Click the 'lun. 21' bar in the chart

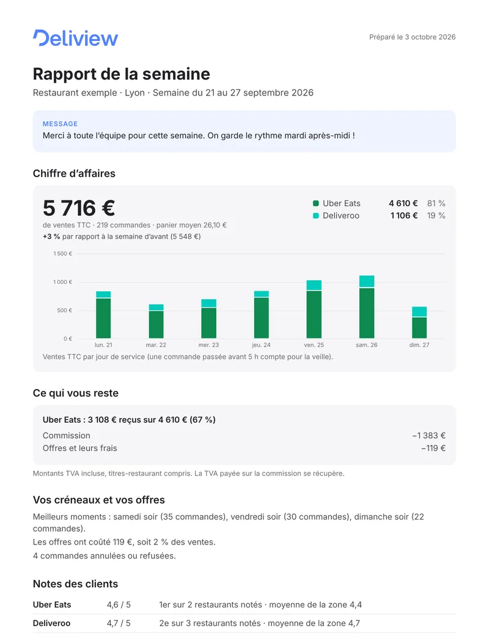coord(103,315)
